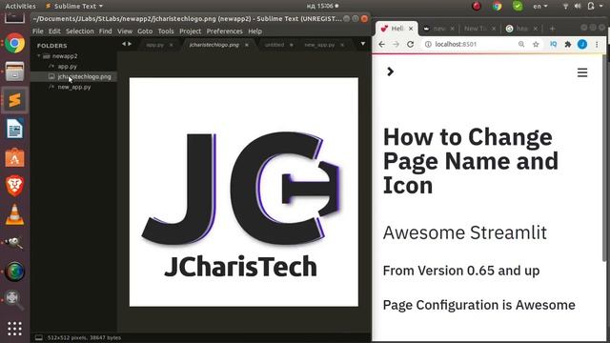610x343 pixels.
Task: Click the JCharisTech logo image preview
Action: click(x=244, y=192)
